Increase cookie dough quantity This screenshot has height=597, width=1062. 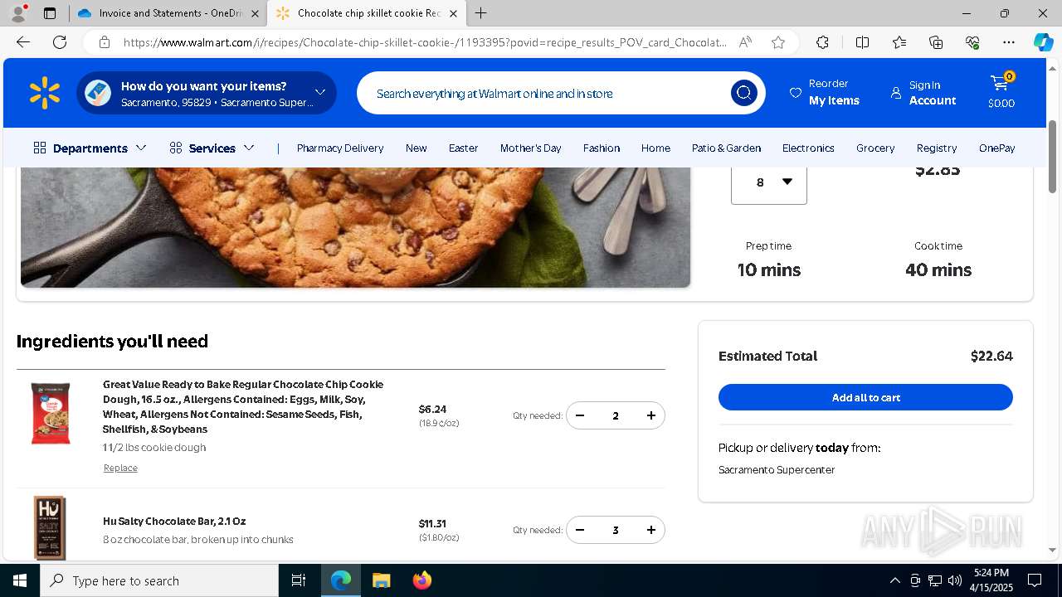coord(651,415)
